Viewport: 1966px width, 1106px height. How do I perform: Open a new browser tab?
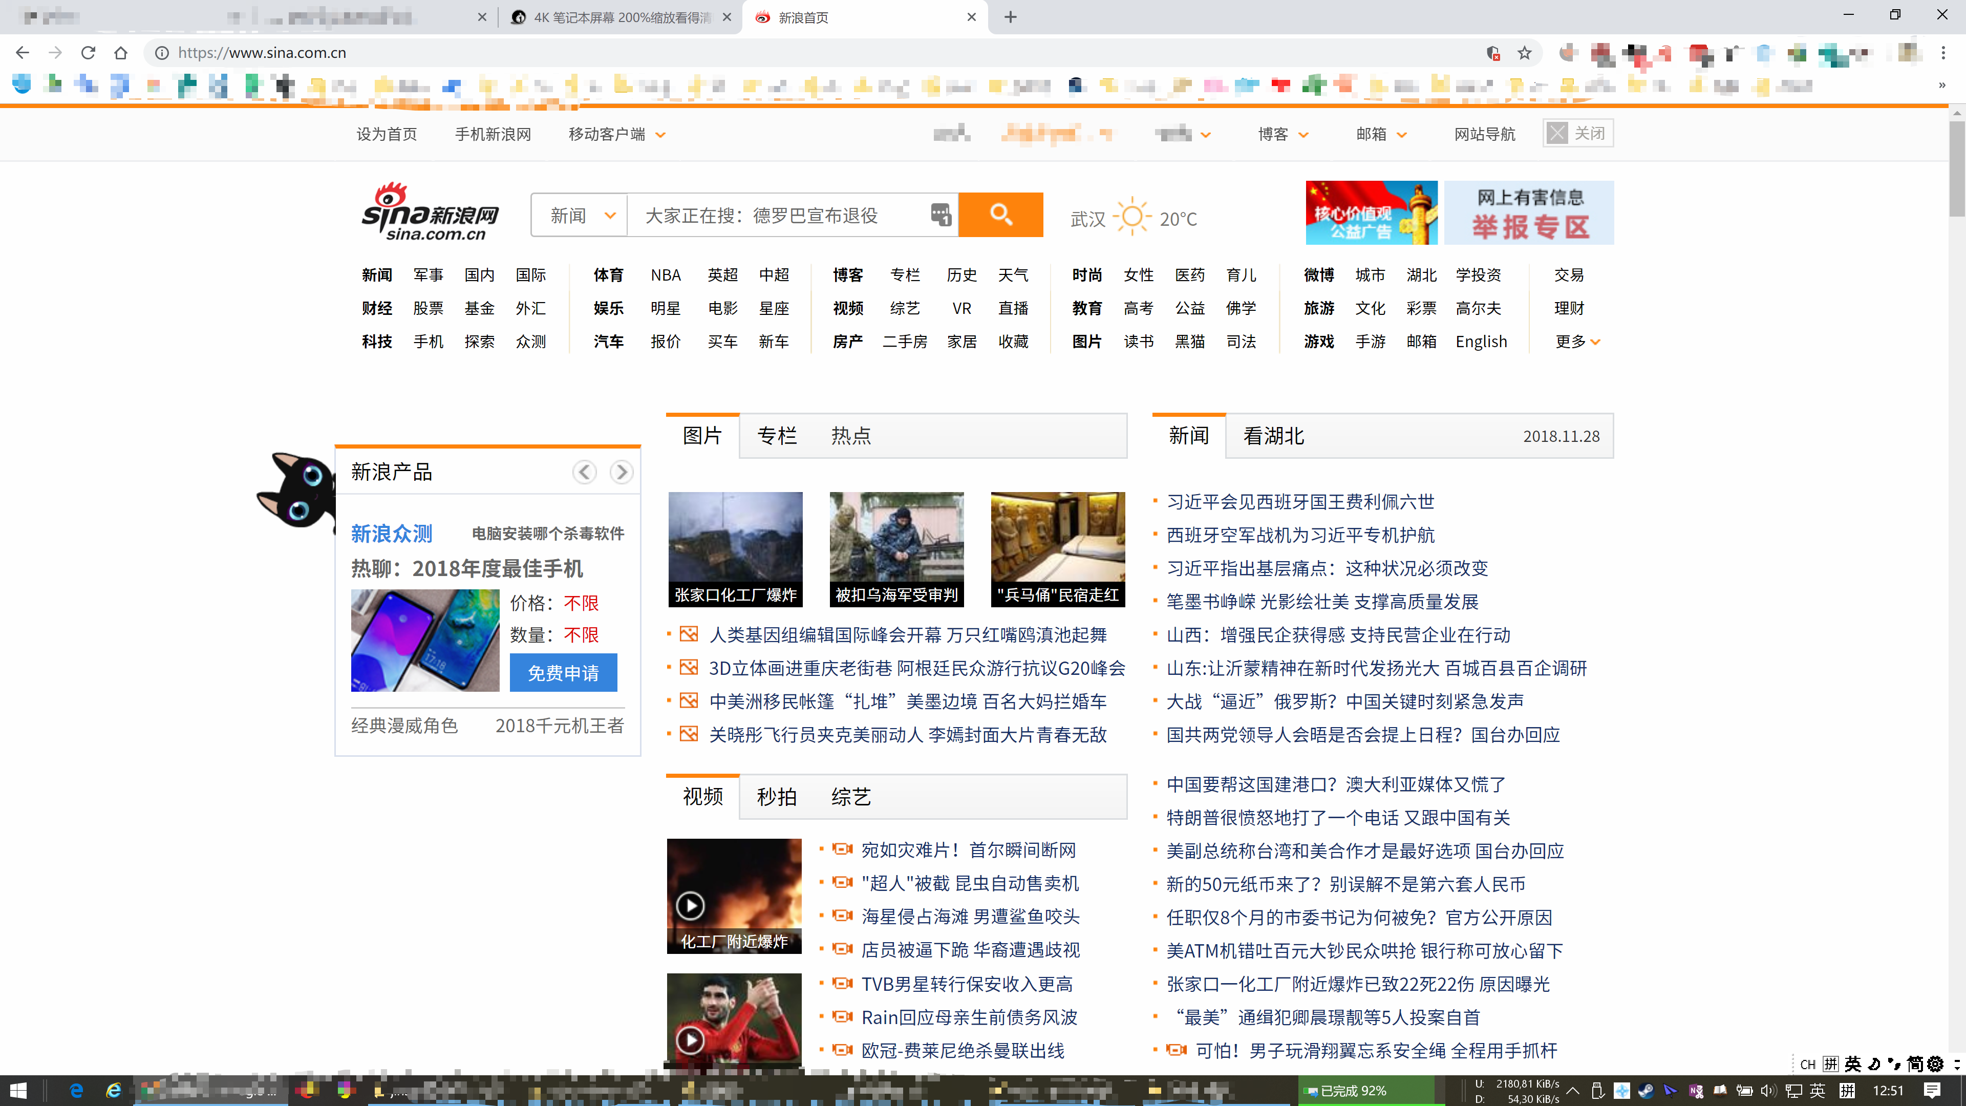(x=1011, y=17)
